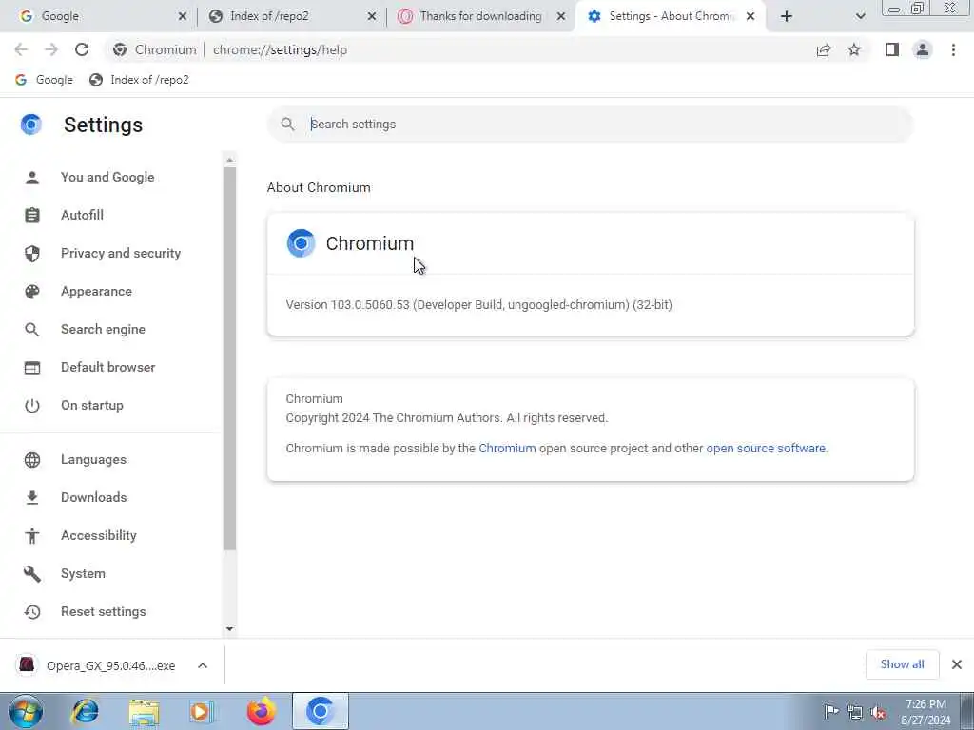Click the muted volume tray icon
This screenshot has height=730, width=974.
point(878,712)
